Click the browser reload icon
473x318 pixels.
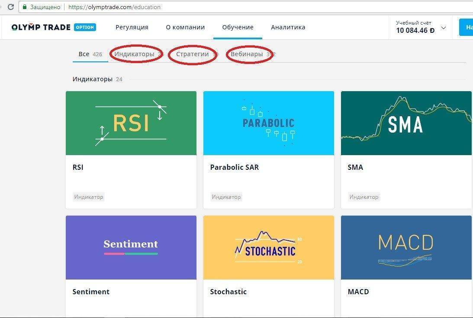pyautogui.click(x=10, y=7)
